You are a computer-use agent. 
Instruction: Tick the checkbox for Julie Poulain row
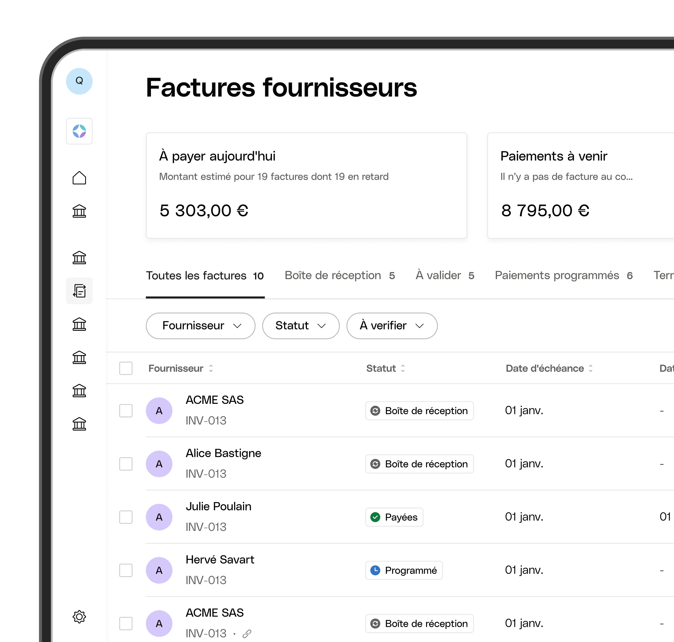[x=126, y=517]
